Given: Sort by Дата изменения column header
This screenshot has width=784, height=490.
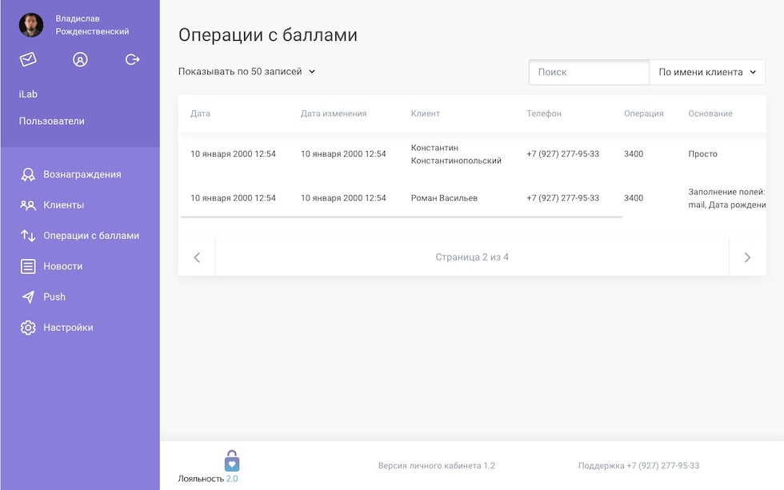Looking at the screenshot, I should tap(334, 114).
